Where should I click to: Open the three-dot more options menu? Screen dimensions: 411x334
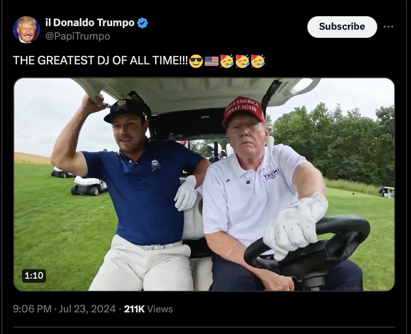(388, 27)
